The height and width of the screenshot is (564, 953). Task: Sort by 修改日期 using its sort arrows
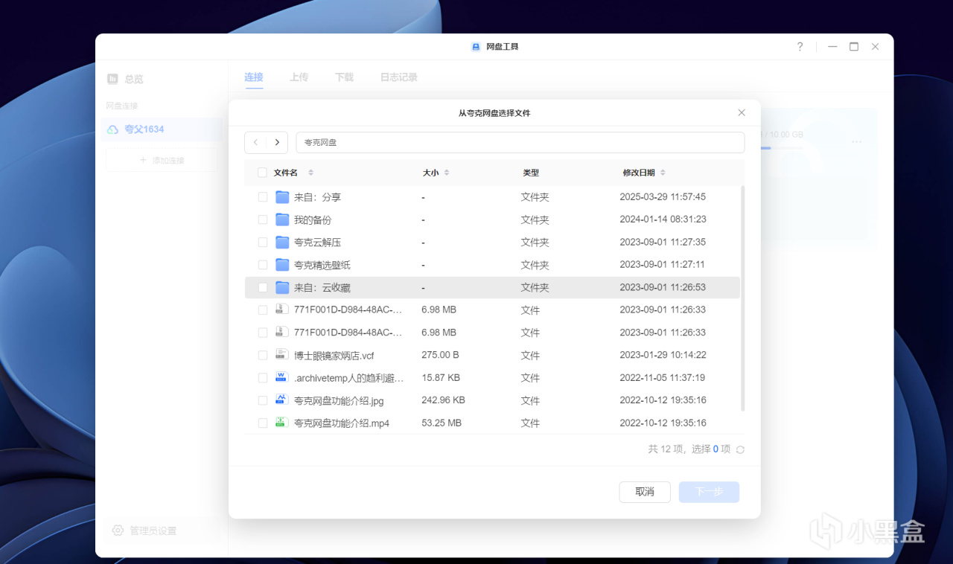click(x=663, y=173)
